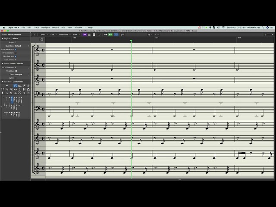Click the horizontal scrollbar under the score
Screen dimensions: 276x207
point(180,180)
